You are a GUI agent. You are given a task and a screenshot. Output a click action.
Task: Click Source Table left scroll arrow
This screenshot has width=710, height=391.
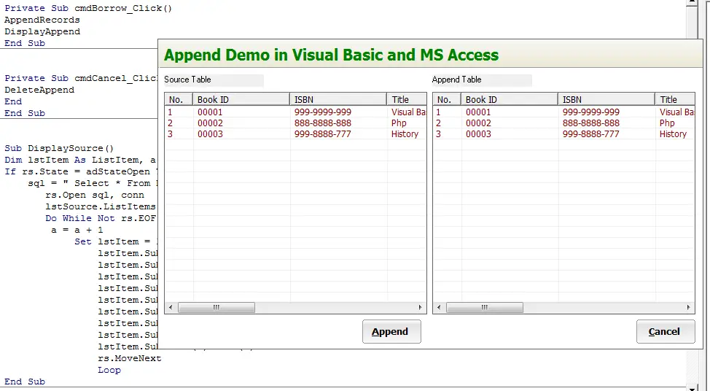[x=171, y=307]
